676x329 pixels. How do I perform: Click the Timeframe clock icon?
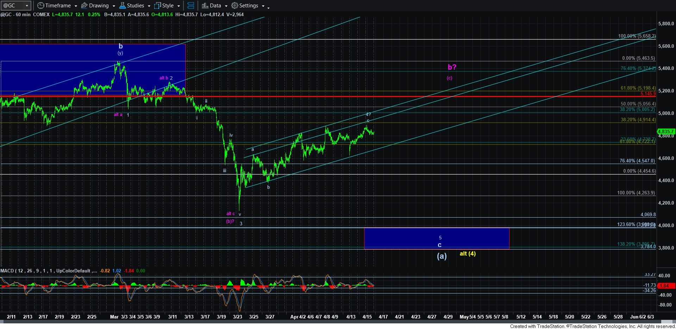[41, 6]
